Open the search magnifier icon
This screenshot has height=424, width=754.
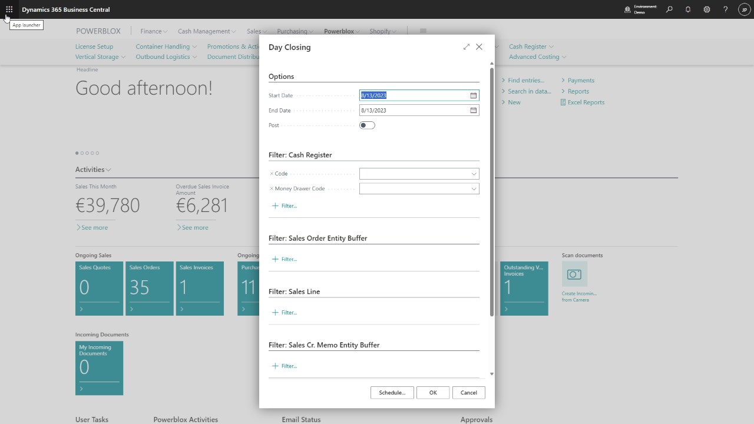pyautogui.click(x=669, y=9)
